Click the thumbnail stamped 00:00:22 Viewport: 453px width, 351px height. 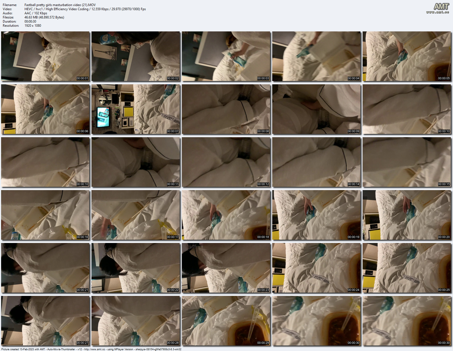pyautogui.click(x=136, y=268)
